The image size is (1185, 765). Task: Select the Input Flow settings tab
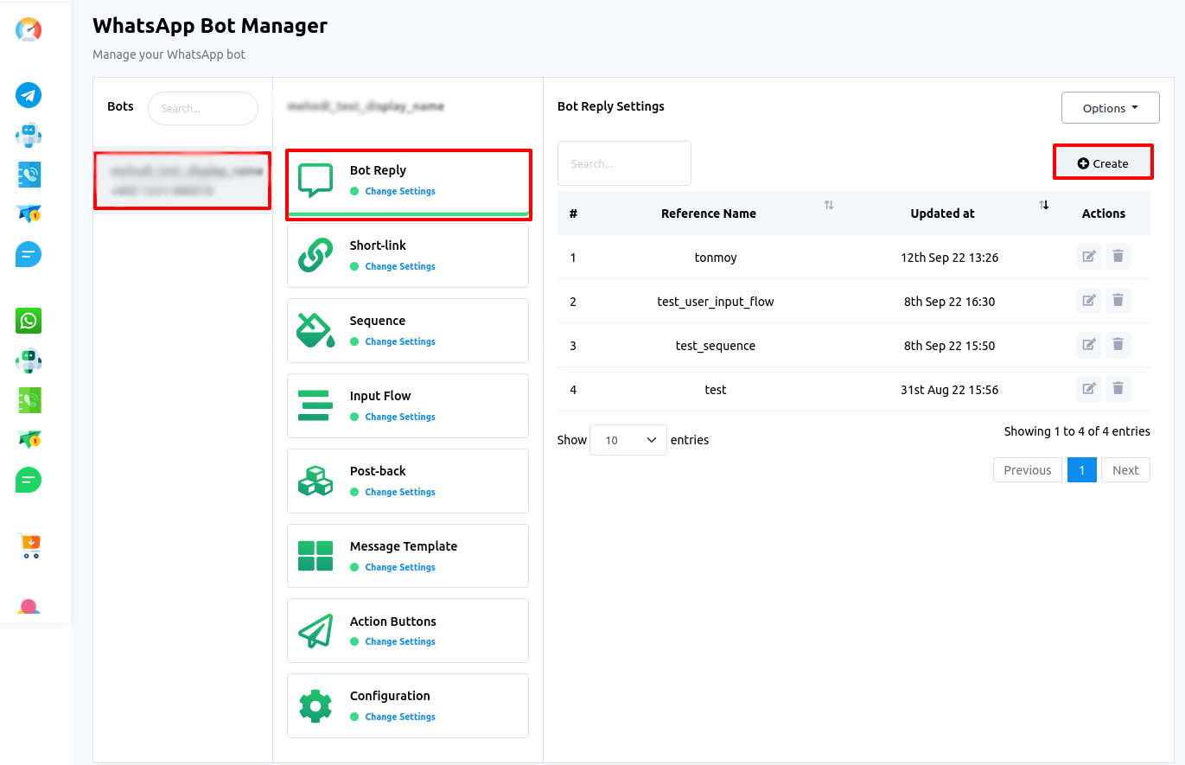point(408,405)
